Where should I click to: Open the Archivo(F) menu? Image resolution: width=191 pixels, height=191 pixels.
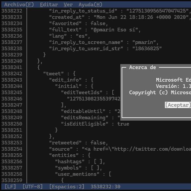point(19,5)
